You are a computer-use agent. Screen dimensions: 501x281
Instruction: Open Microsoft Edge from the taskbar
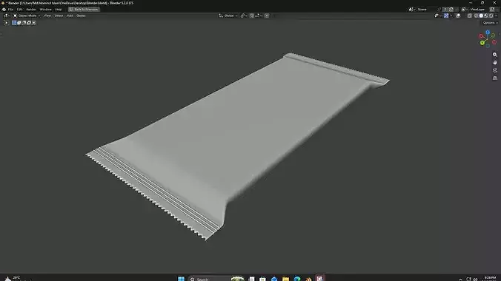point(297,279)
